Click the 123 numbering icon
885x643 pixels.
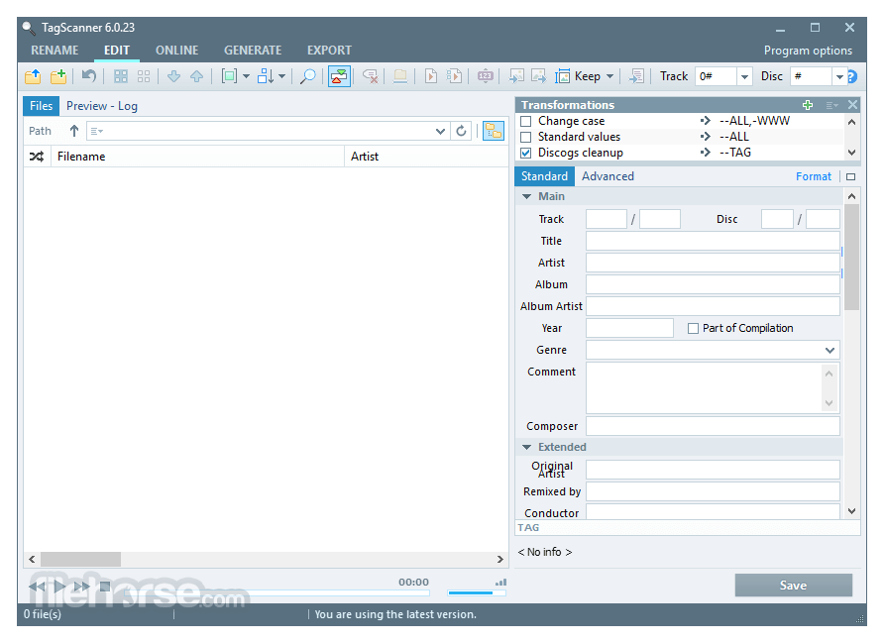click(486, 76)
